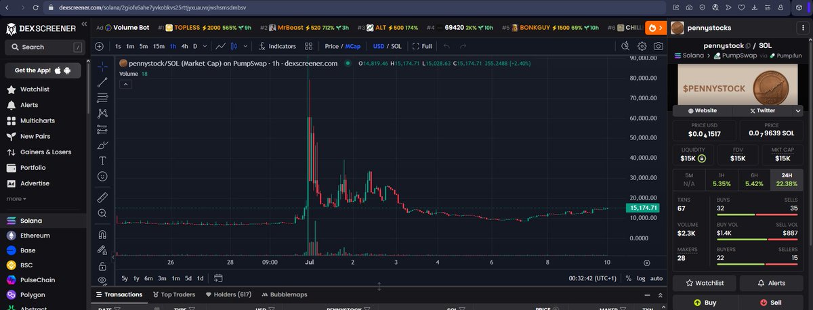
Task: Click the Get the App button
Action: click(x=44, y=70)
